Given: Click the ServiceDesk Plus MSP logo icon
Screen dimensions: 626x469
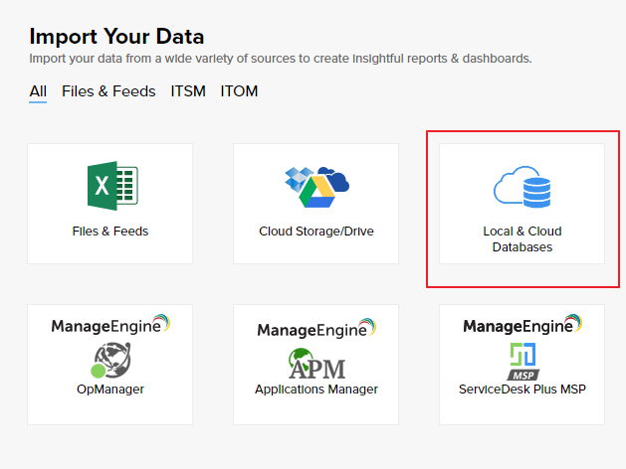Looking at the screenshot, I should [x=523, y=361].
